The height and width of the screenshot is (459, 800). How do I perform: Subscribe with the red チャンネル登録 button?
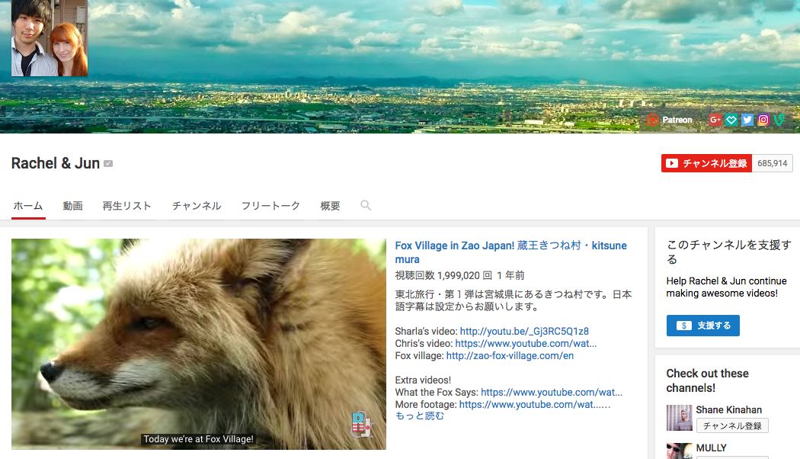pos(706,163)
